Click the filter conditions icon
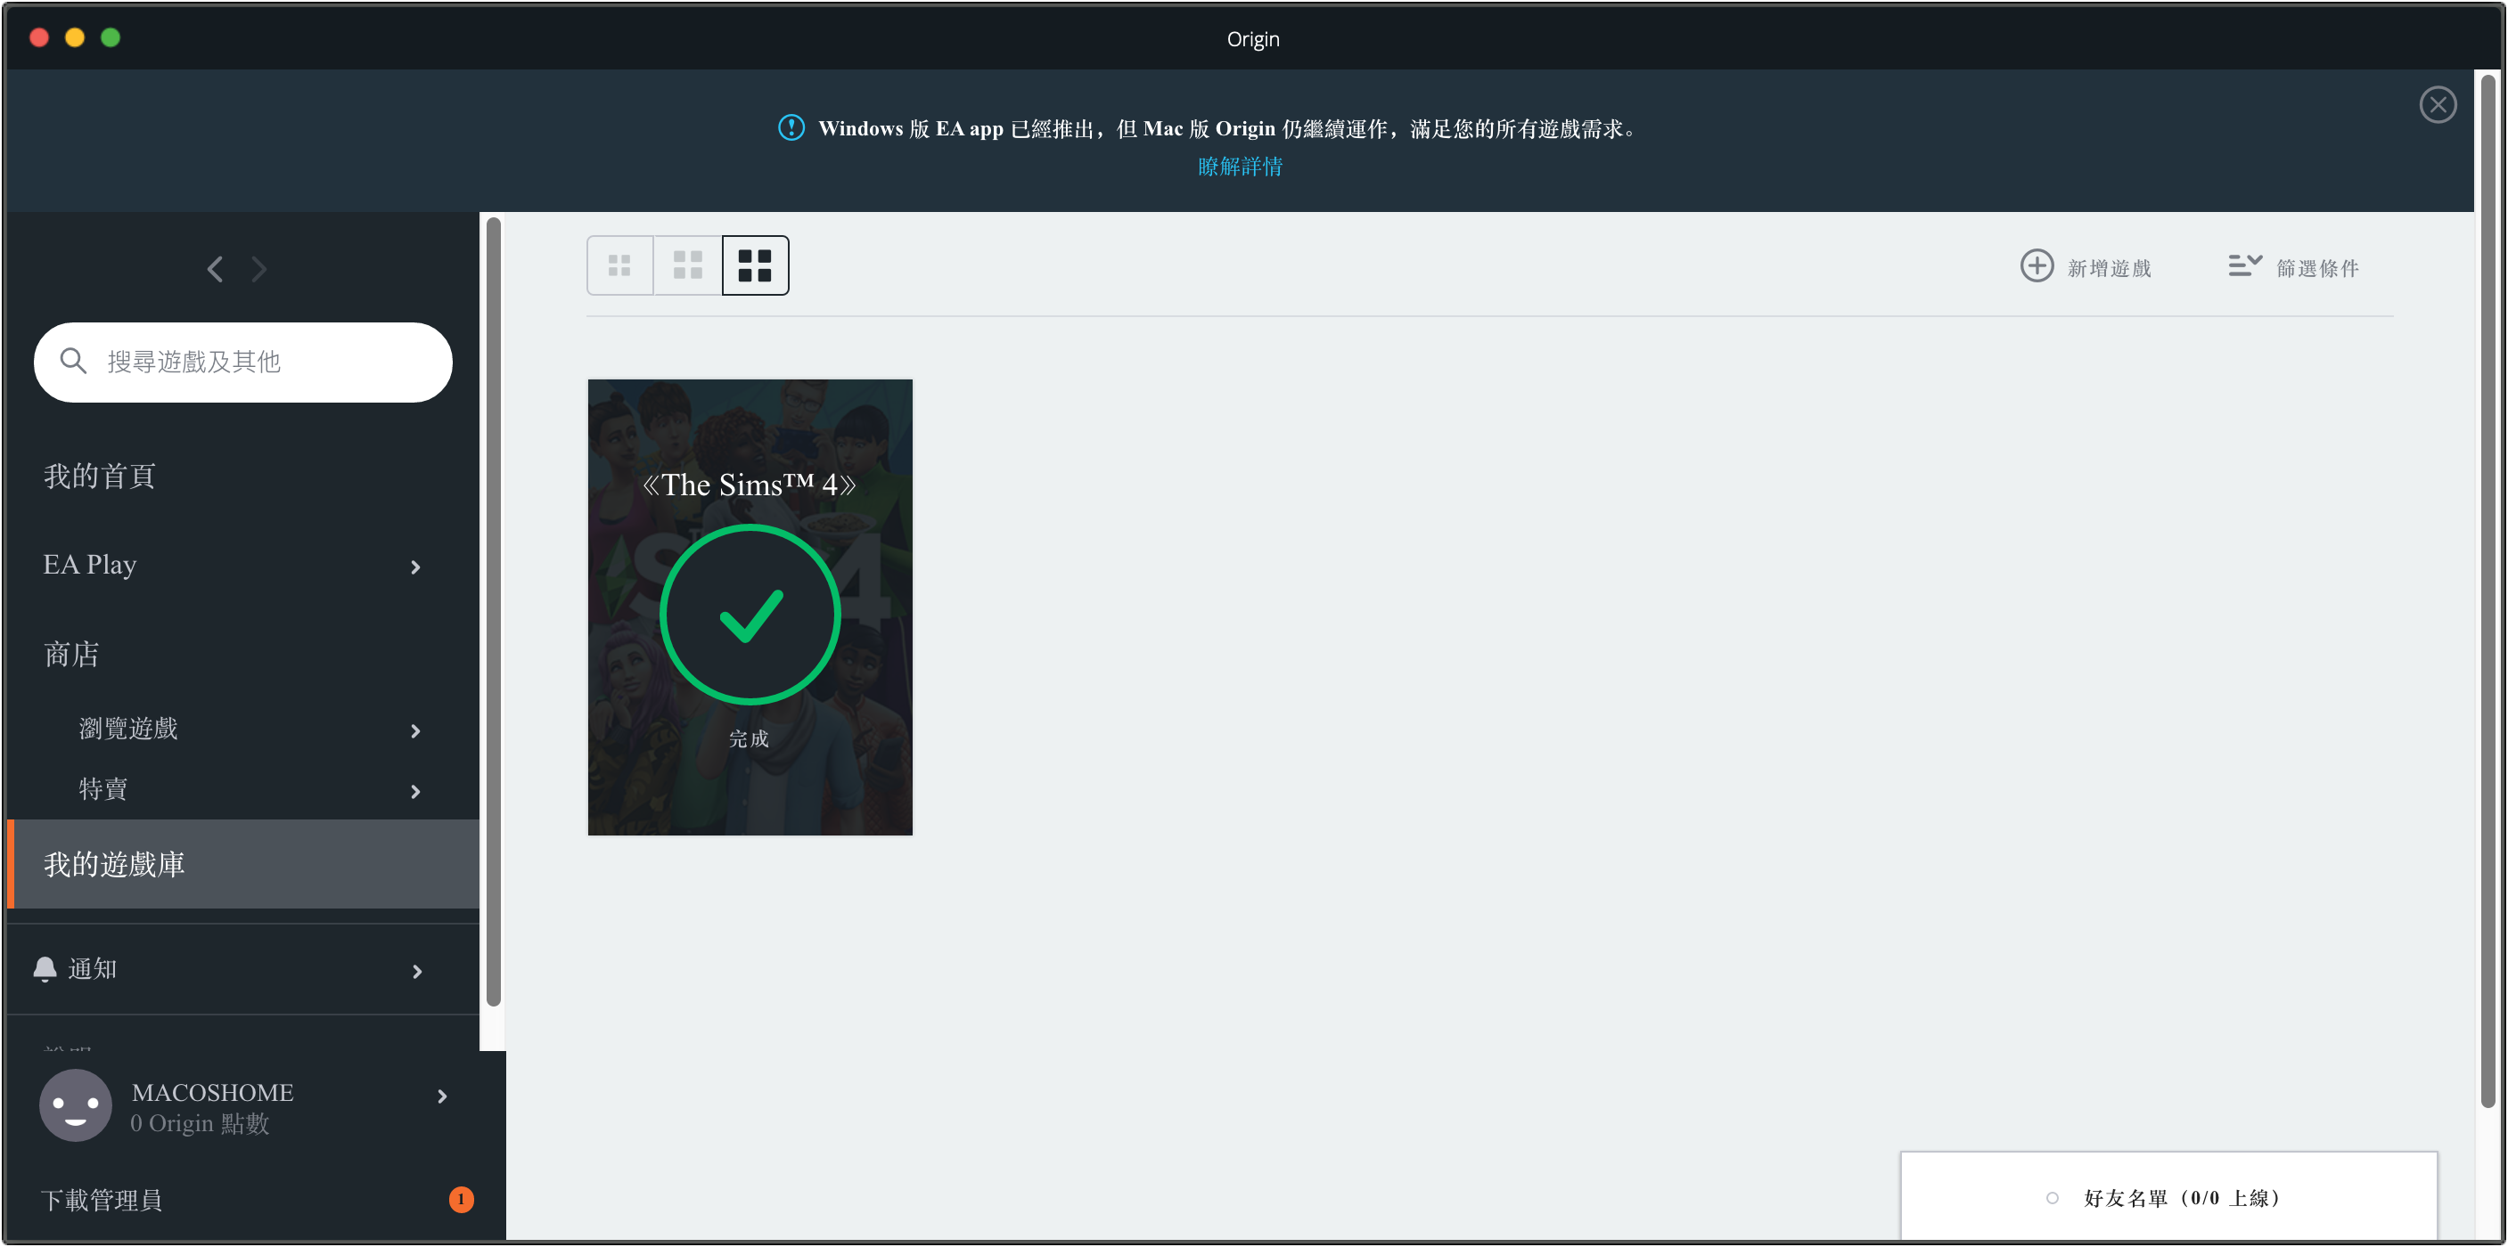The width and height of the screenshot is (2508, 1247). click(x=2245, y=265)
